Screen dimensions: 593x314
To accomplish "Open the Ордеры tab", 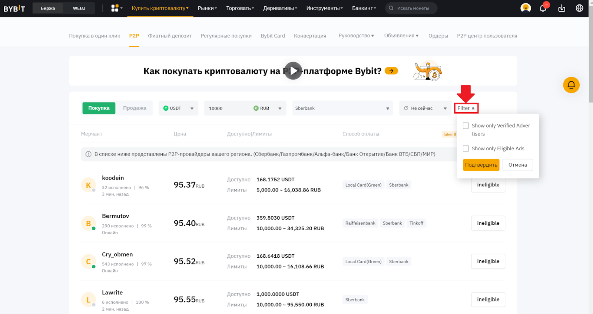I will [438, 36].
